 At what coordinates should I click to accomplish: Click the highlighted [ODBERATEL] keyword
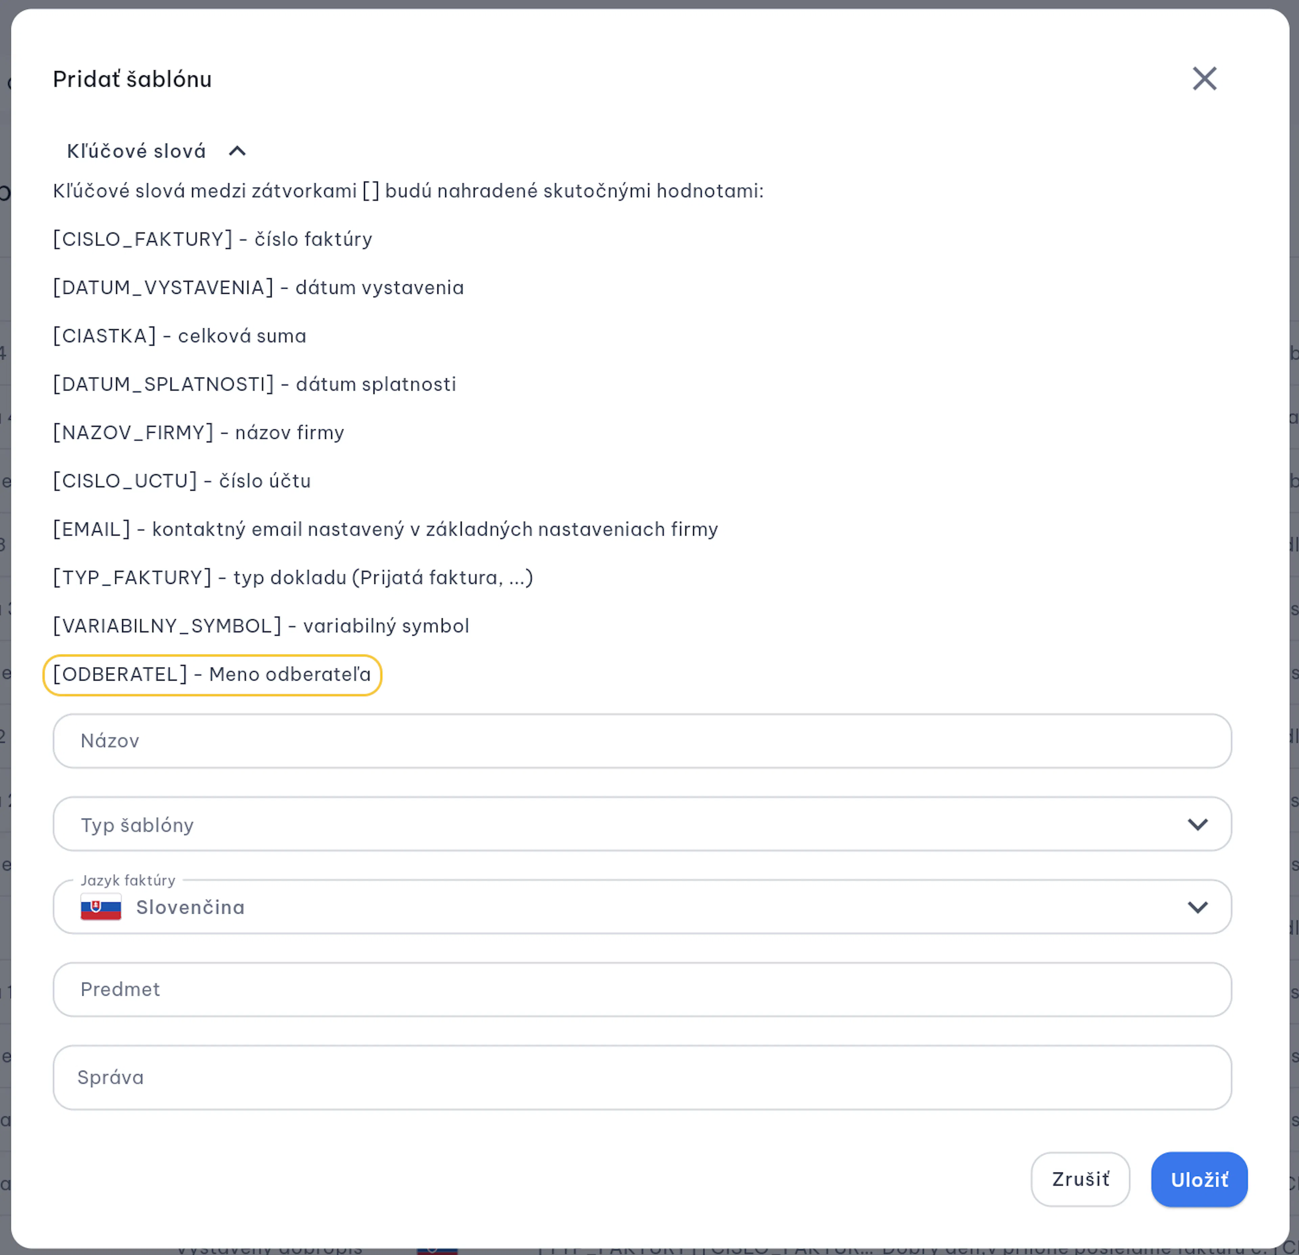tap(212, 675)
